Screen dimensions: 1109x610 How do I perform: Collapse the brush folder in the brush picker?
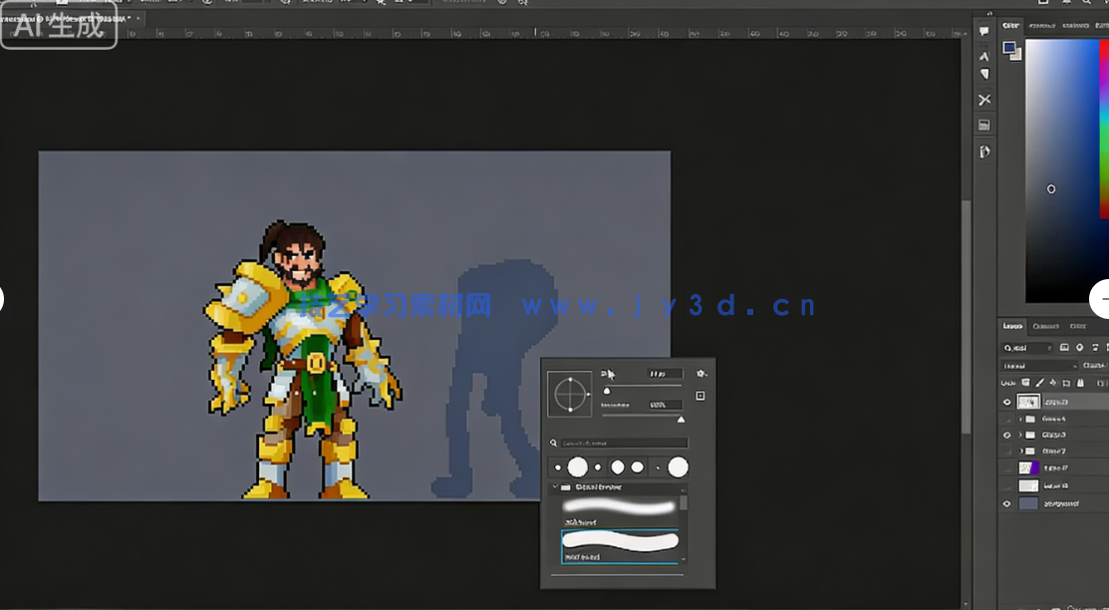pos(554,488)
